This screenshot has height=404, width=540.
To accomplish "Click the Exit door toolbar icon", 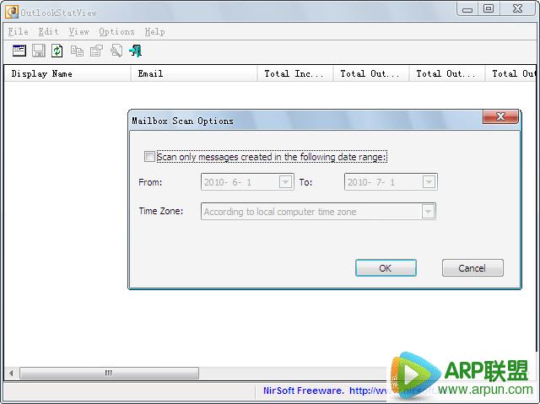I will (135, 51).
